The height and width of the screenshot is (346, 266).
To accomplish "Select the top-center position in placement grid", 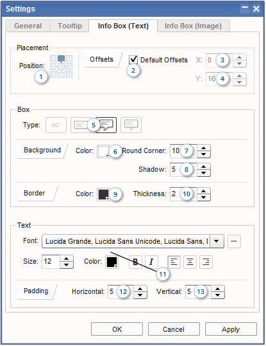I will 62,59.
